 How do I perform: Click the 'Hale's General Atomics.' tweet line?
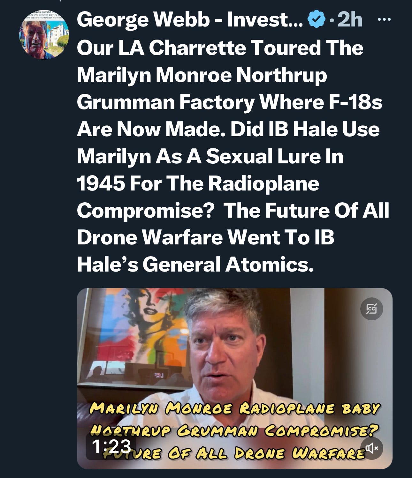tap(195, 265)
